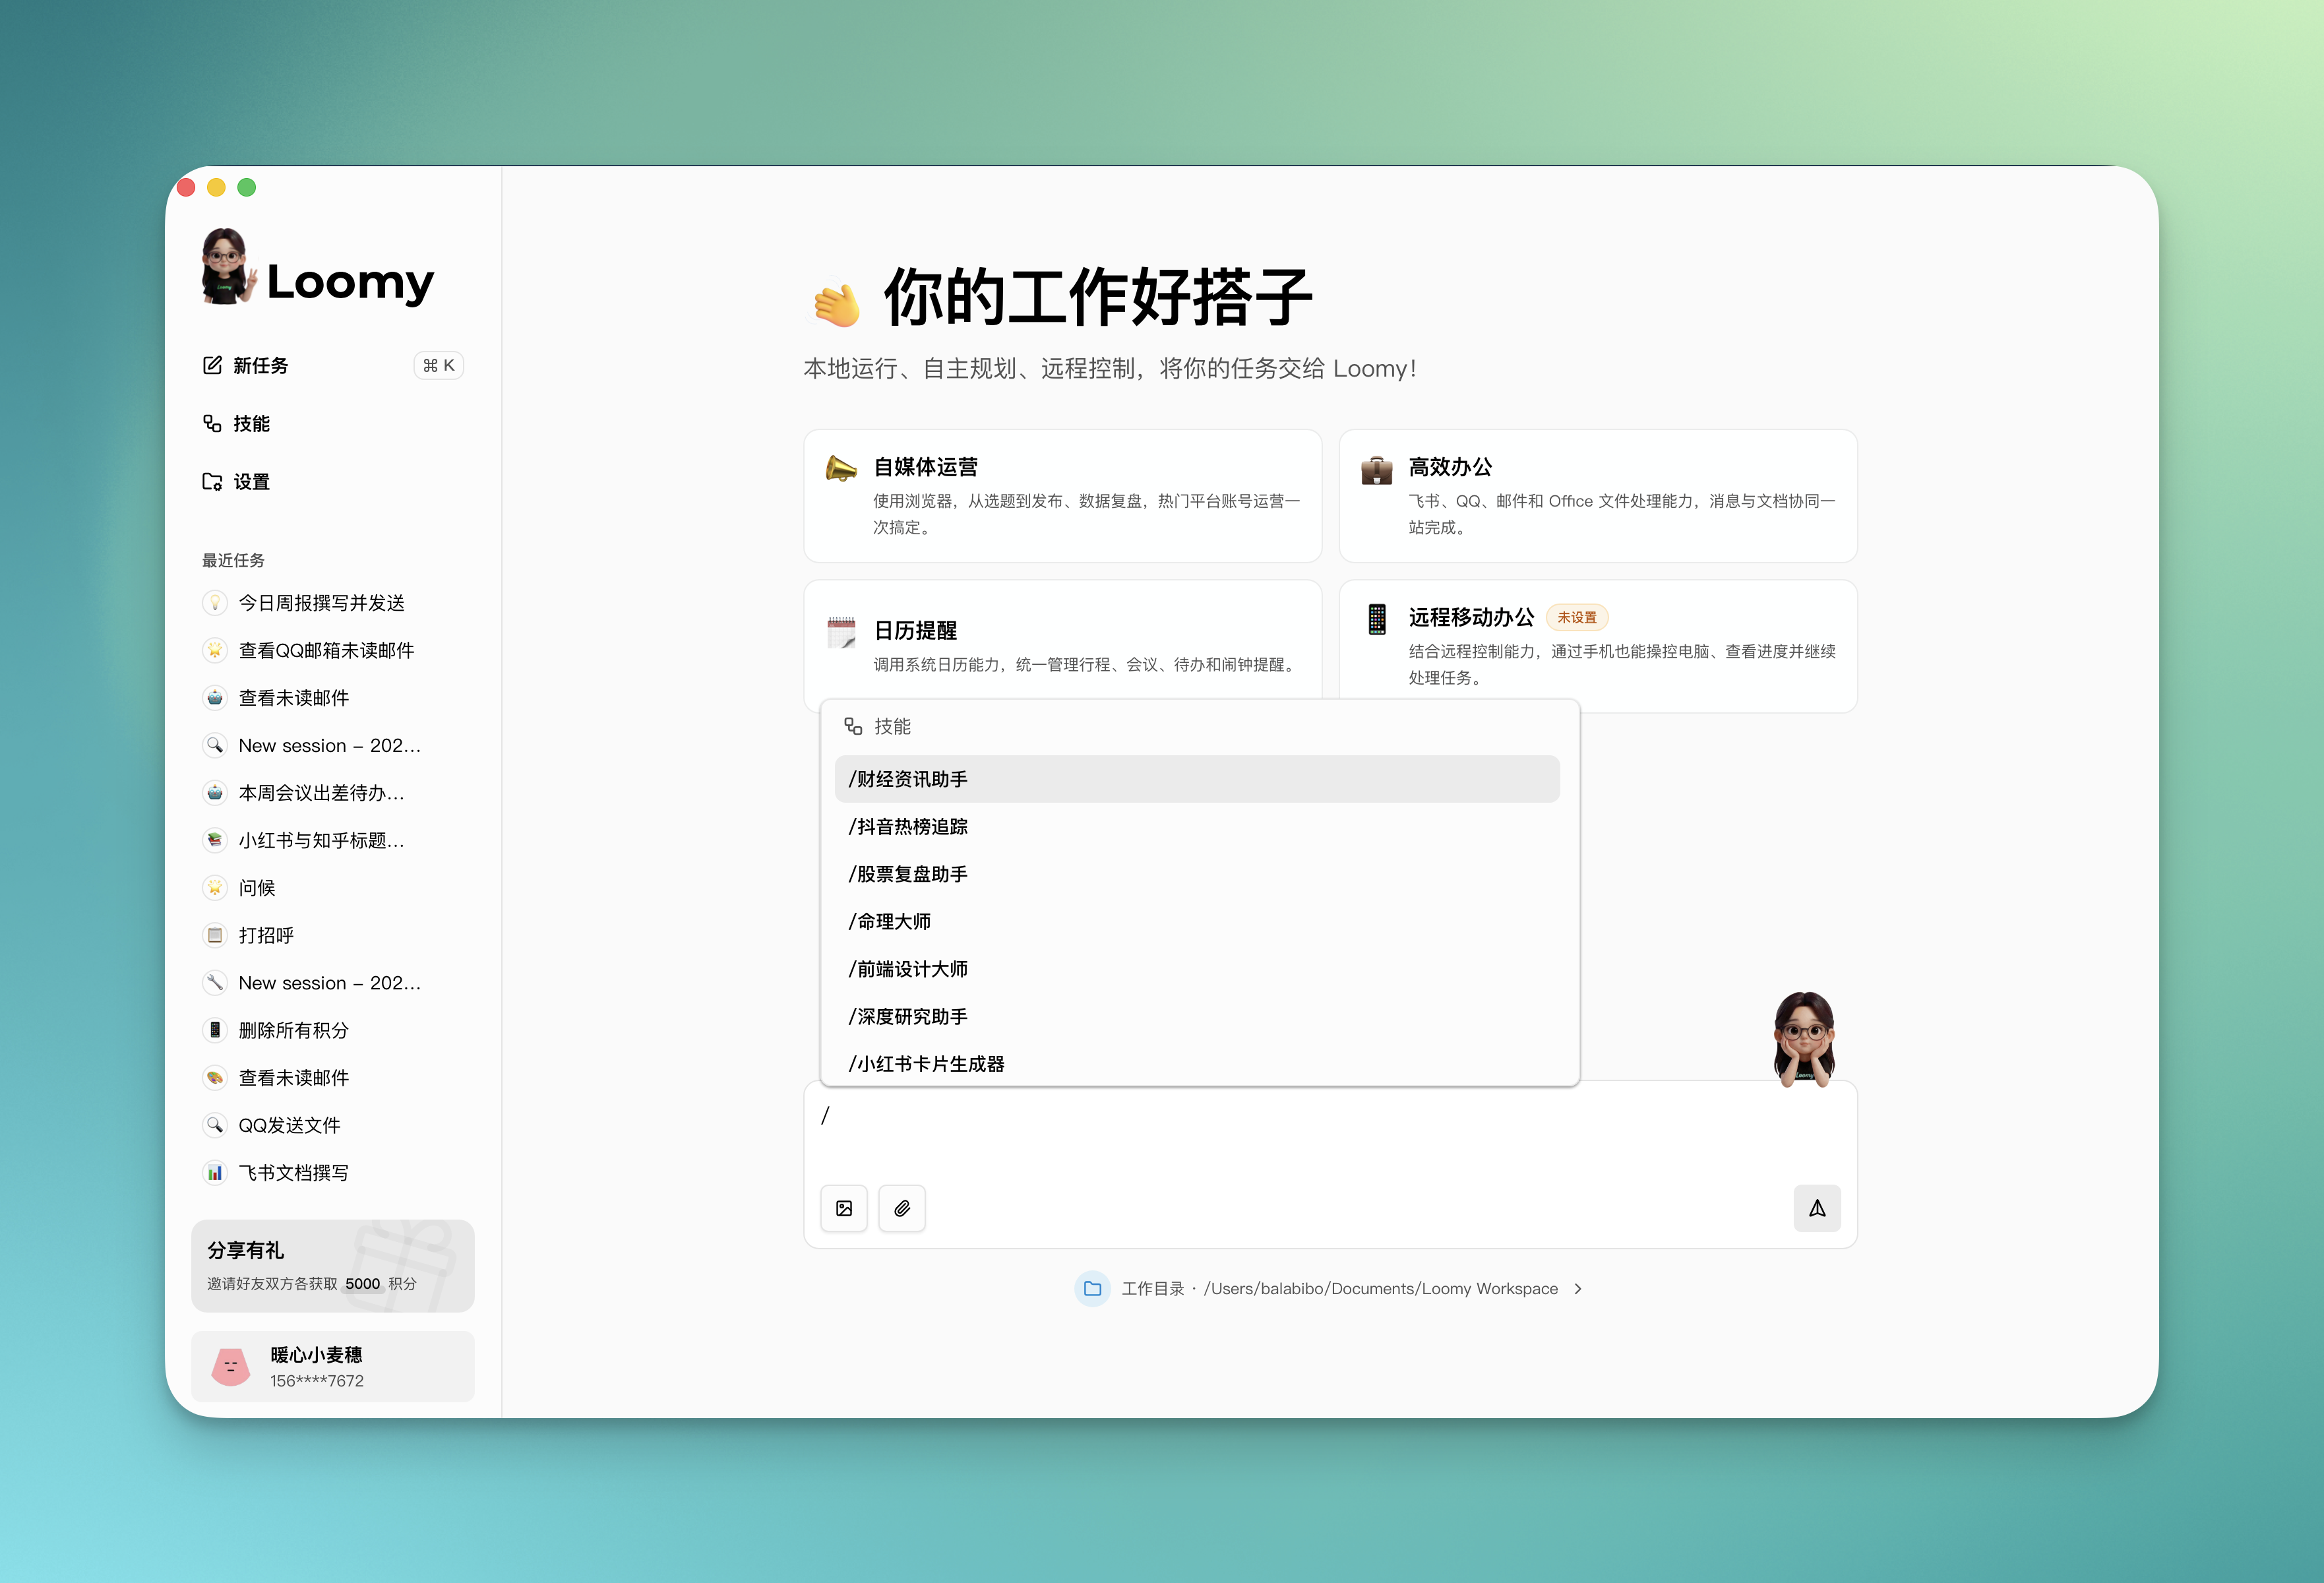The width and height of the screenshot is (2324, 1583).
Task: Click the paperclip attachment icon
Action: [902, 1208]
